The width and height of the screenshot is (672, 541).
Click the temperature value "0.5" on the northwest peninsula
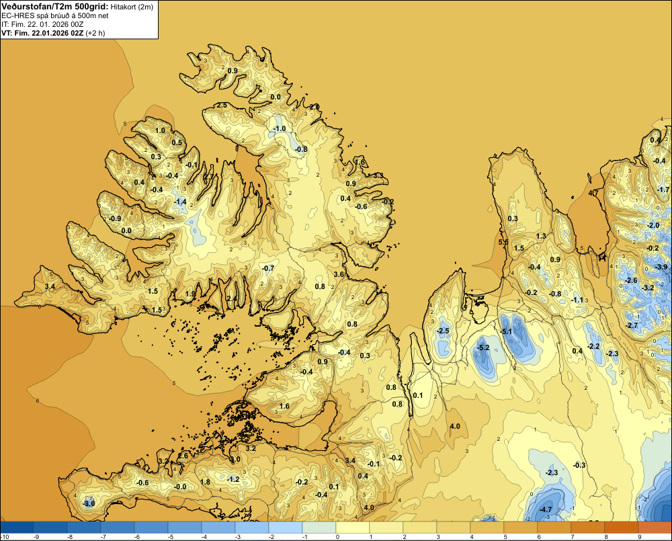(177, 142)
